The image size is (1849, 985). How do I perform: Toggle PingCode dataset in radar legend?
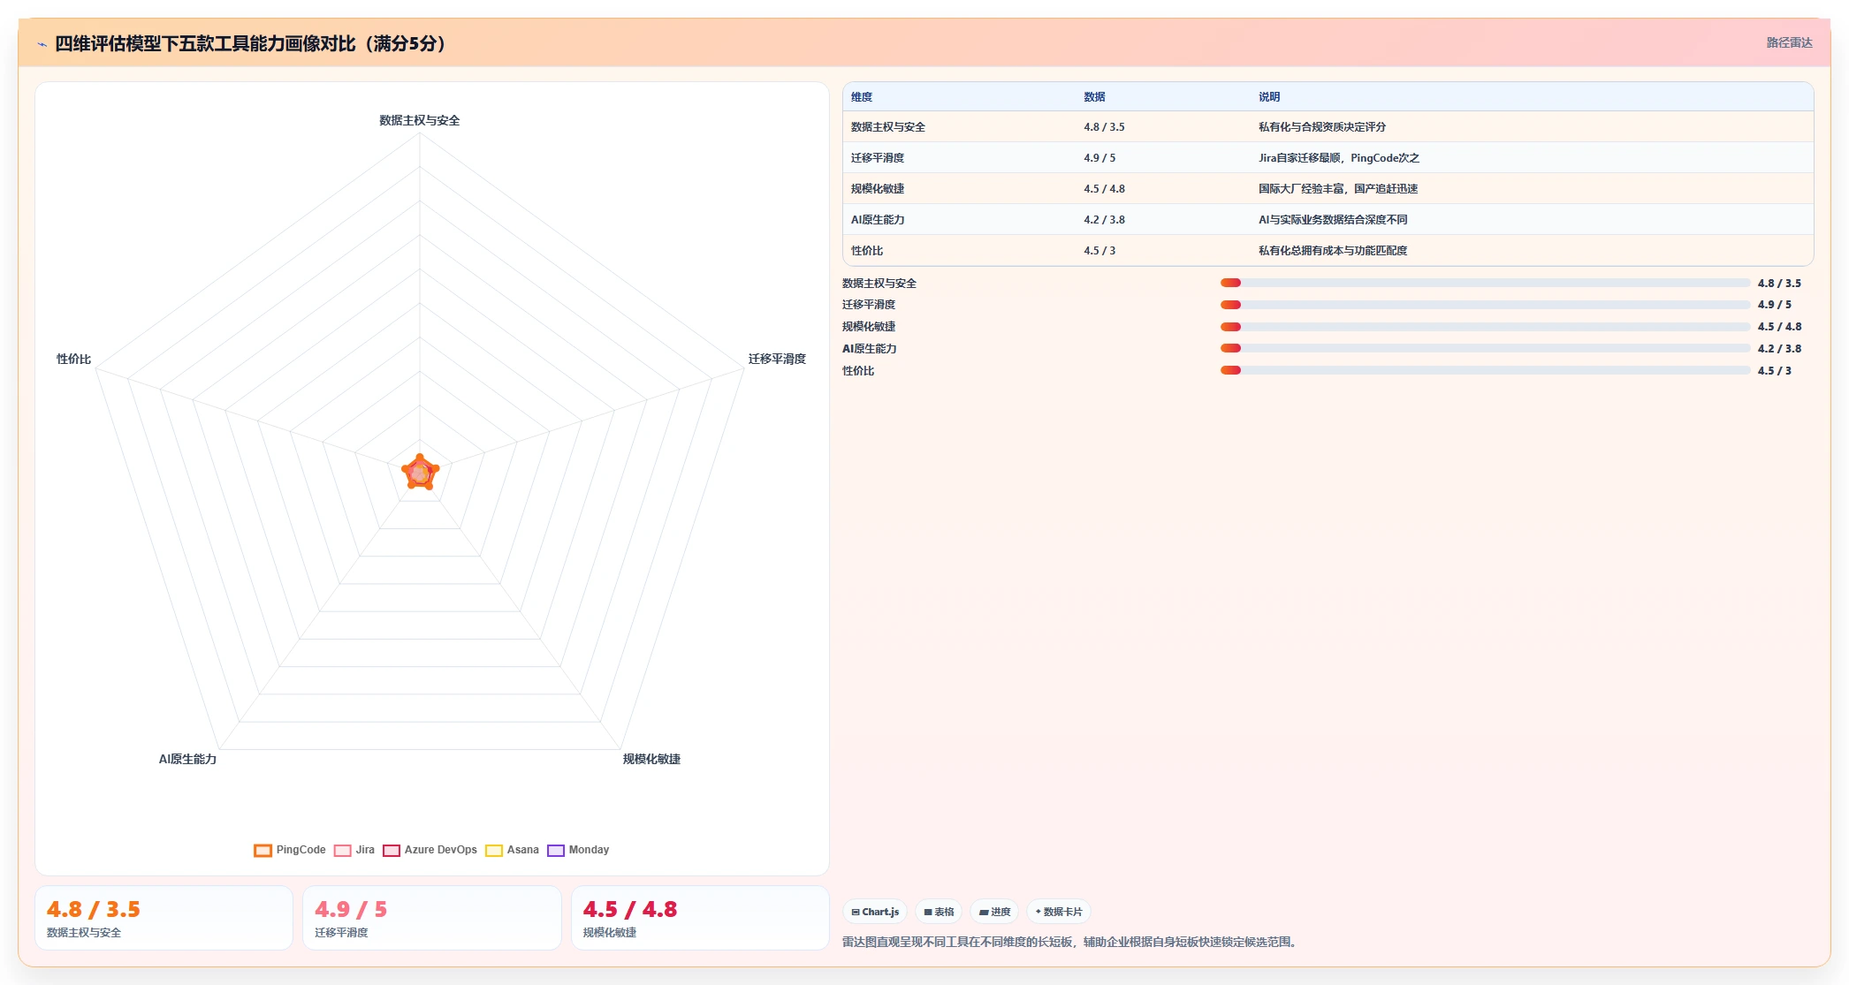point(290,850)
